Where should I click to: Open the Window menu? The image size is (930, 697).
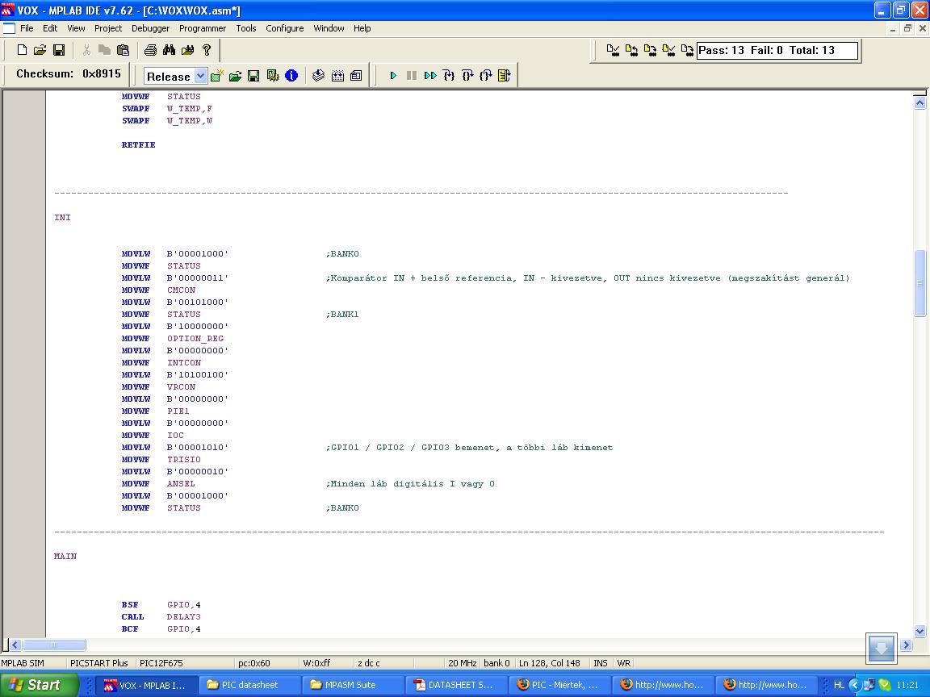point(329,28)
